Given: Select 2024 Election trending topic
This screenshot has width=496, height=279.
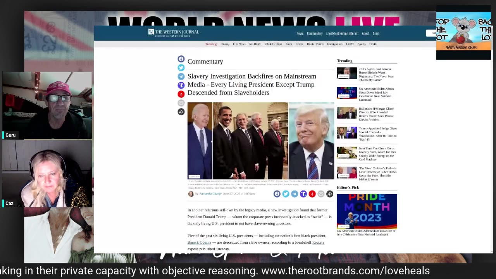Looking at the screenshot, I should point(273,44).
